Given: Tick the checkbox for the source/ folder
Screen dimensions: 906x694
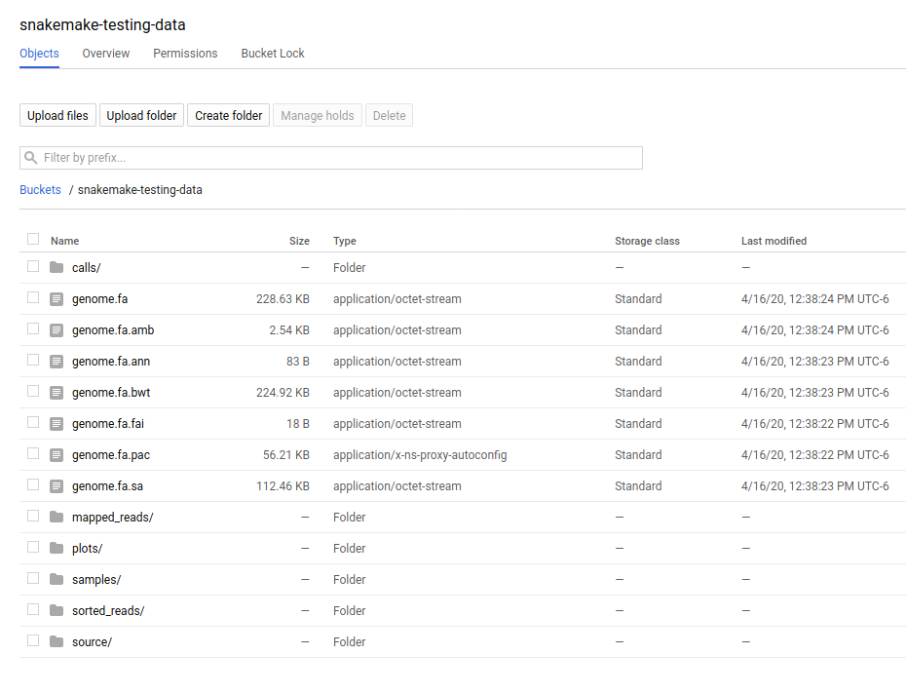Looking at the screenshot, I should pyautogui.click(x=33, y=641).
